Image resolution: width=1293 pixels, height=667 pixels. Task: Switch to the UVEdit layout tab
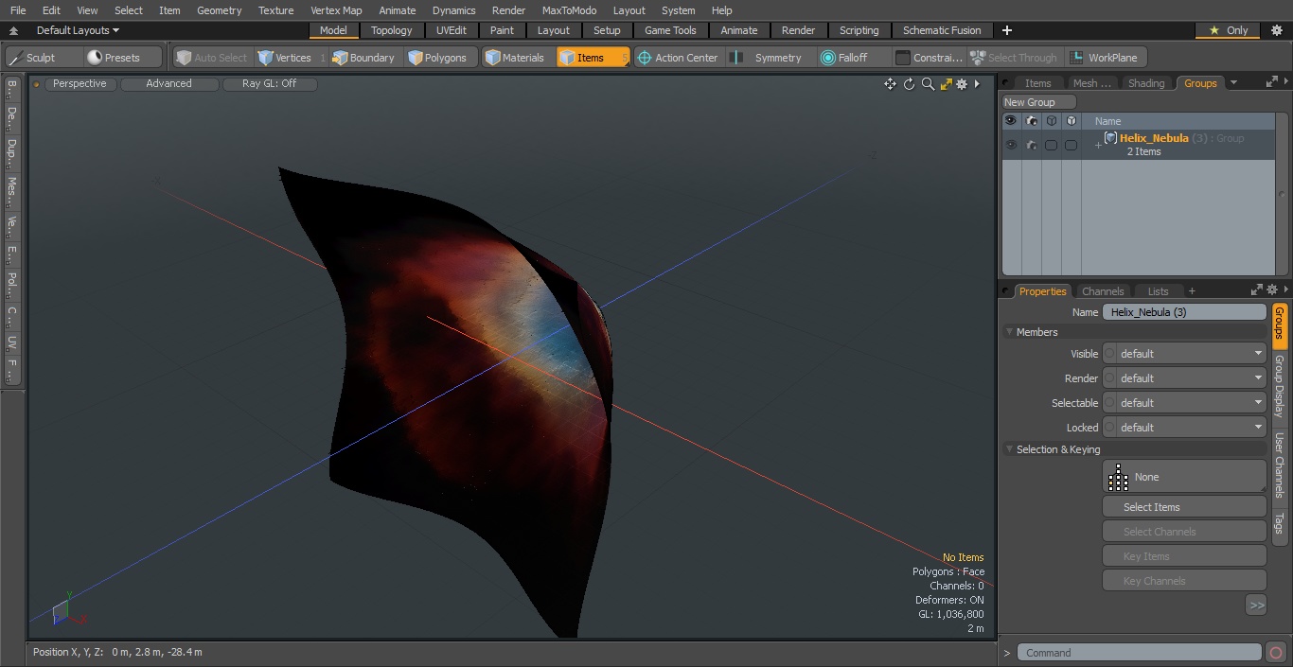tap(452, 30)
